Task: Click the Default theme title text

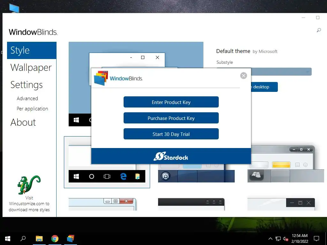Action: [x=233, y=51]
